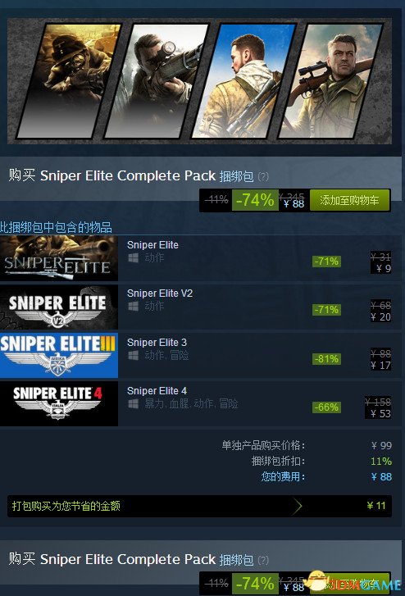
Task: Click the -74% discount badge at top
Action: click(255, 200)
